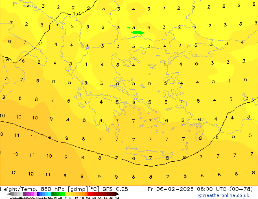Click the '54' legend label at the right end
Image resolution: width=258 pixels, height=199 pixels.
117,198
